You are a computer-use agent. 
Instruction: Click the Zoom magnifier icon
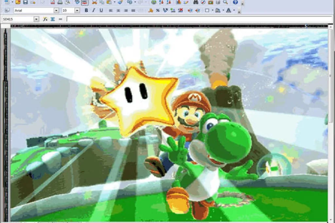225,2
